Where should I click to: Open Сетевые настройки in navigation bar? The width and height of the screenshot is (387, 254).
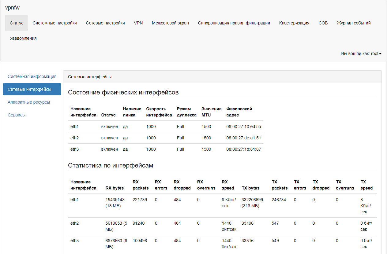pos(105,23)
